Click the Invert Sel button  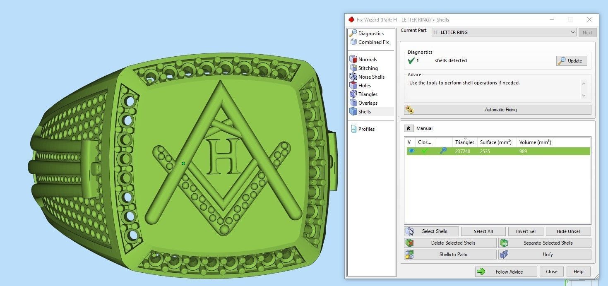[x=526, y=231]
